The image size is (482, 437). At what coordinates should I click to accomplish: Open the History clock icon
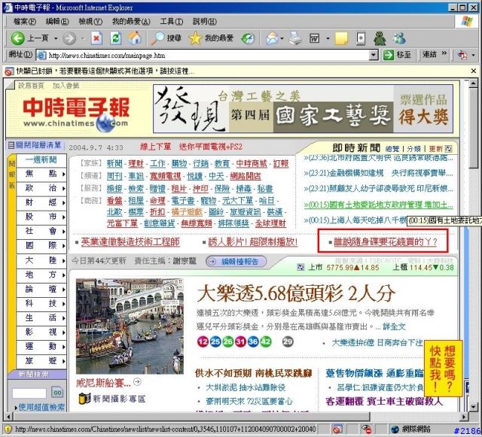pos(248,38)
